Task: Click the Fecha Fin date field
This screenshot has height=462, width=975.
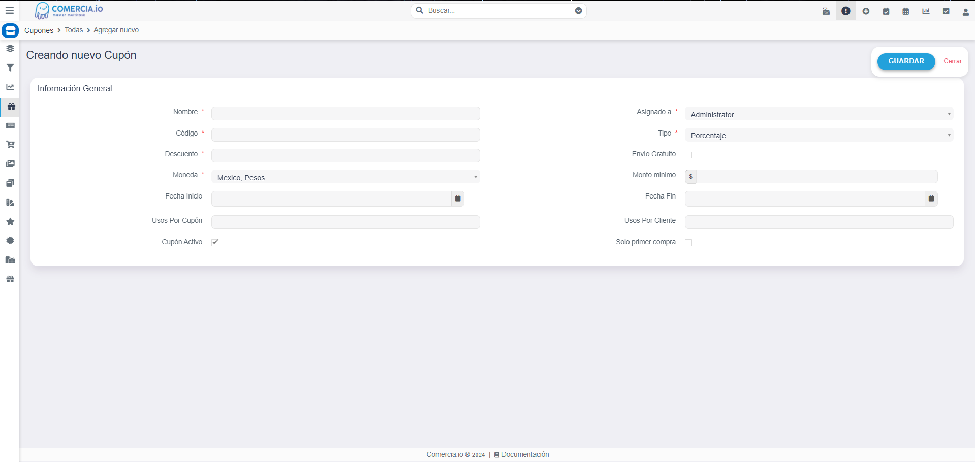Action: tap(805, 199)
